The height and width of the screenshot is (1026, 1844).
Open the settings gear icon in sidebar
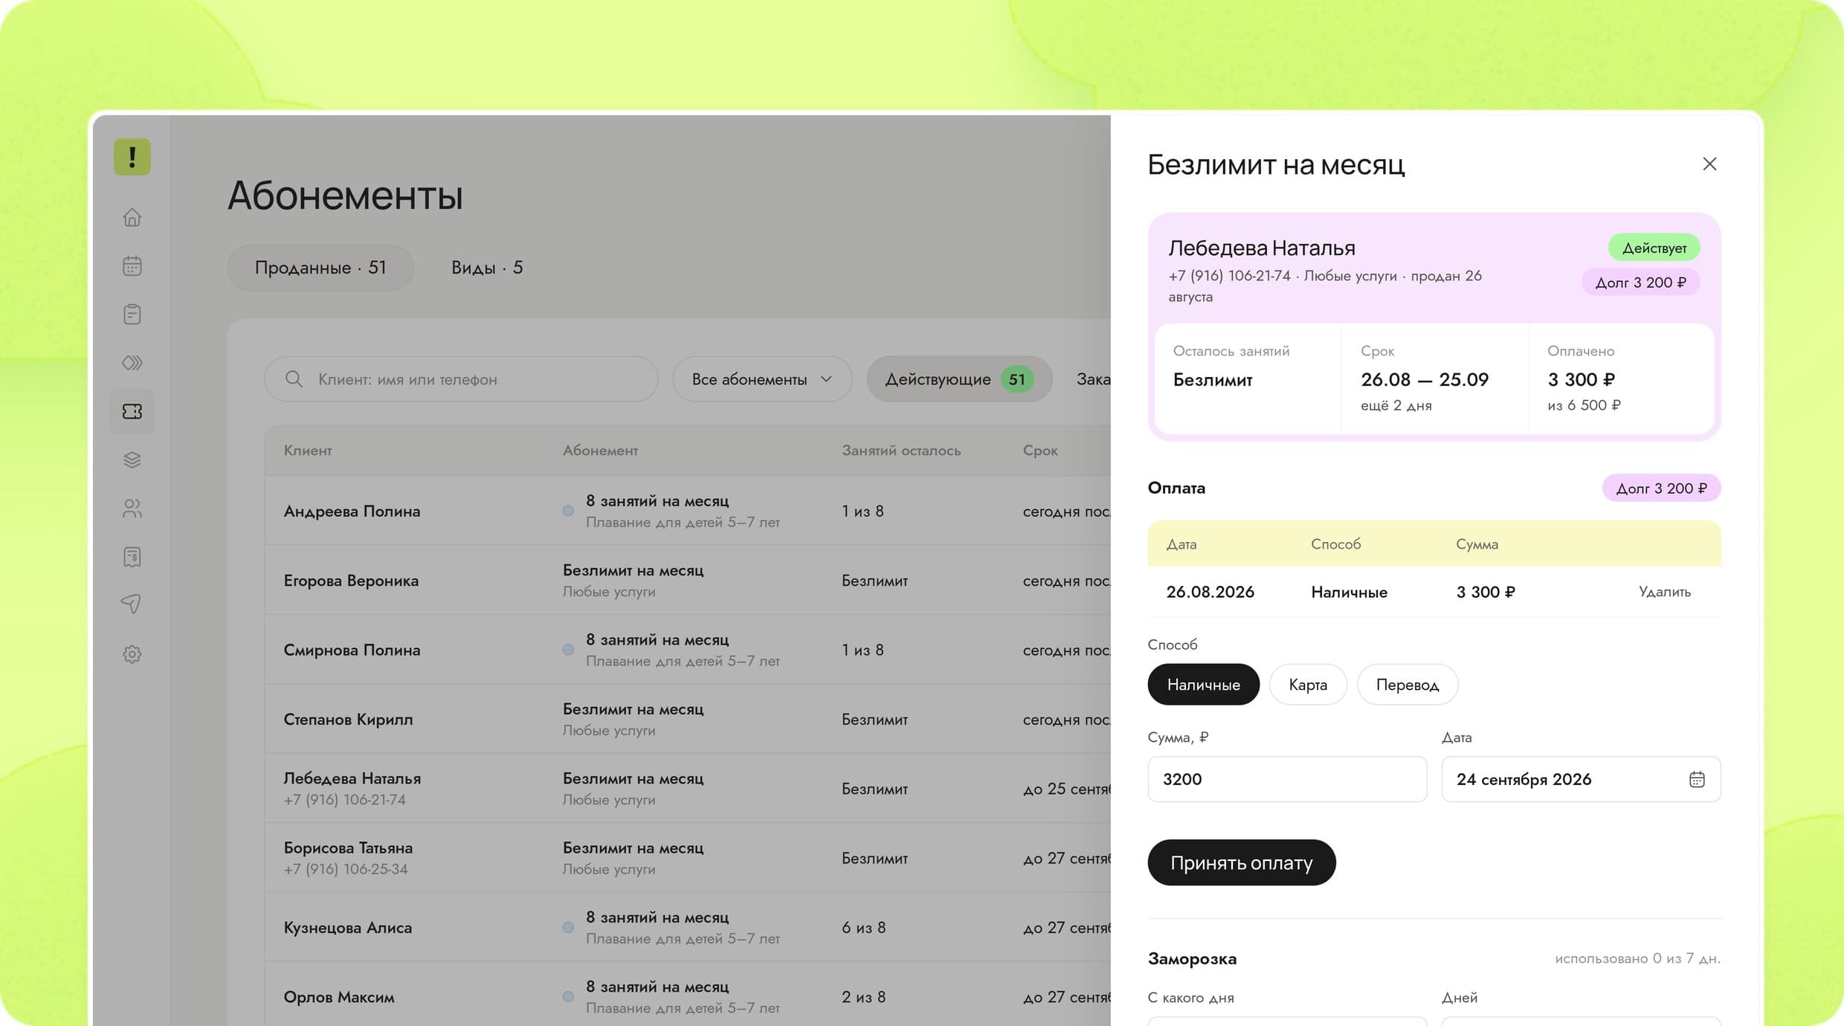(132, 654)
